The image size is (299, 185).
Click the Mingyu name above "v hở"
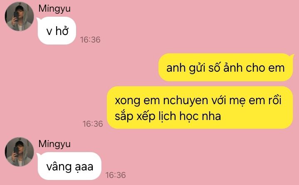pos(54,9)
